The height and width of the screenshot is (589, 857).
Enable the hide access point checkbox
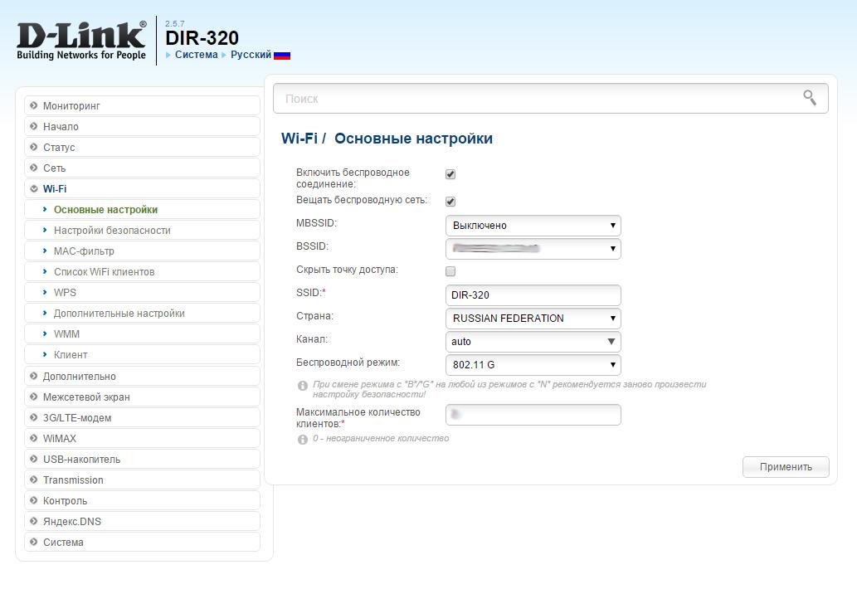coord(450,271)
